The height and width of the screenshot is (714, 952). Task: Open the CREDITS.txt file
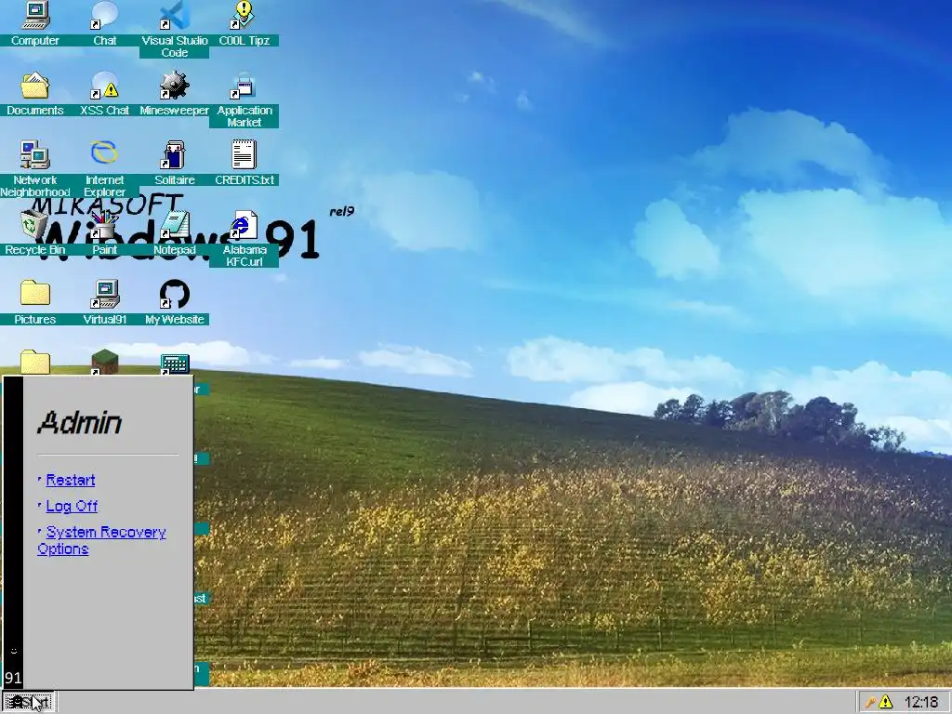245,164
